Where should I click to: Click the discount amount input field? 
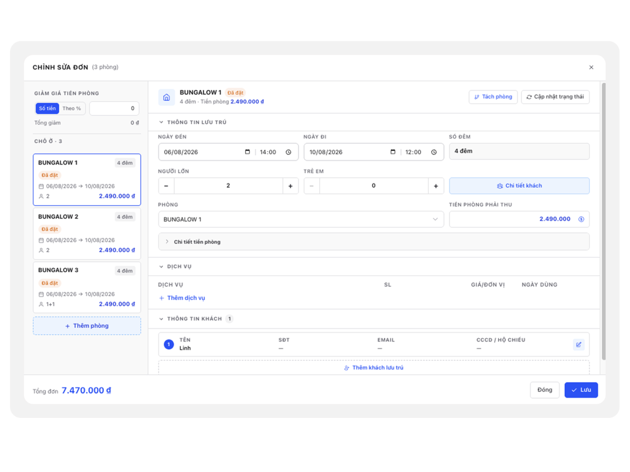pos(114,109)
